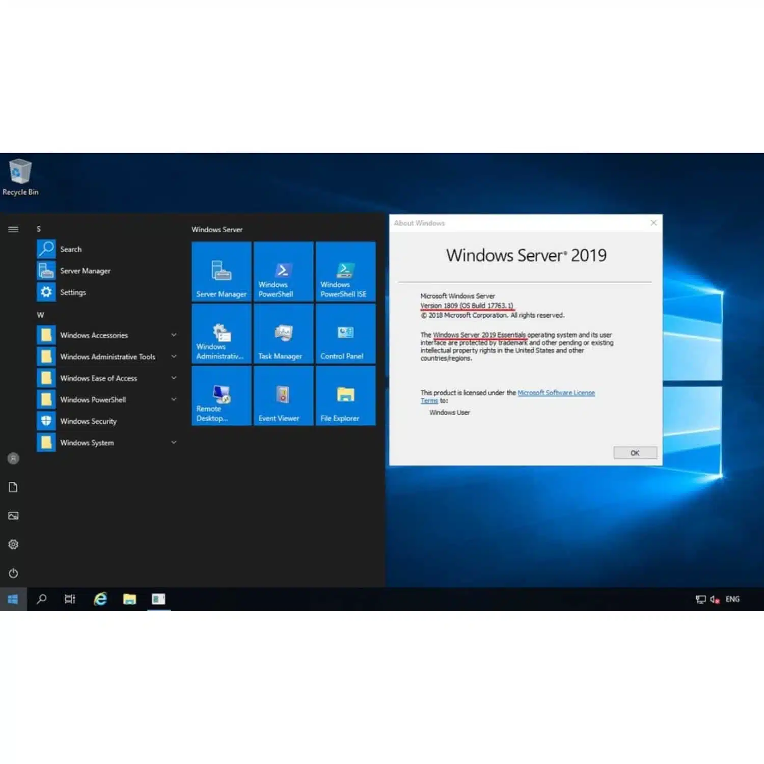The width and height of the screenshot is (764, 764).
Task: Expand the Windows Administrative Tools folder chevron
Action: coord(174,357)
